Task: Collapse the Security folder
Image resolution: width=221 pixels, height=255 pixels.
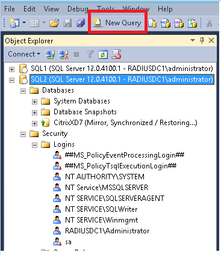Action: click(23, 134)
